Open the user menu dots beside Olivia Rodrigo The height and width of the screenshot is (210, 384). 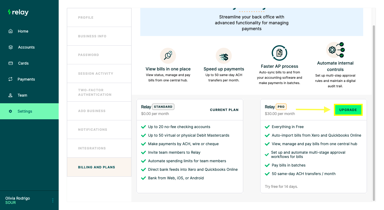[x=53, y=200]
